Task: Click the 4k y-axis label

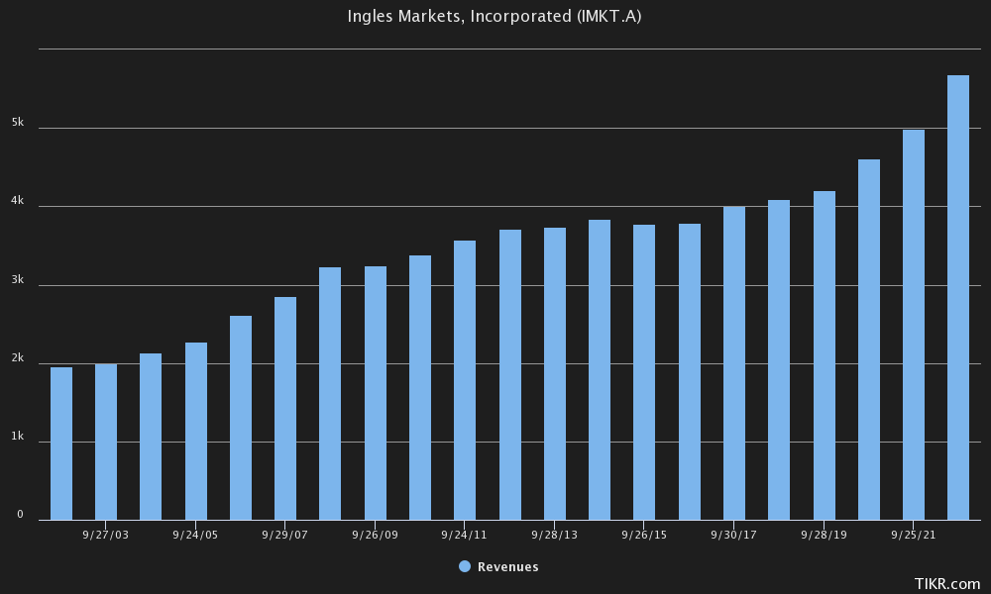Action: [18, 200]
